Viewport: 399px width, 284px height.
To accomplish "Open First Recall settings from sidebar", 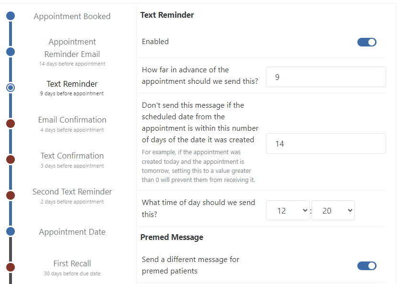I will (x=72, y=263).
